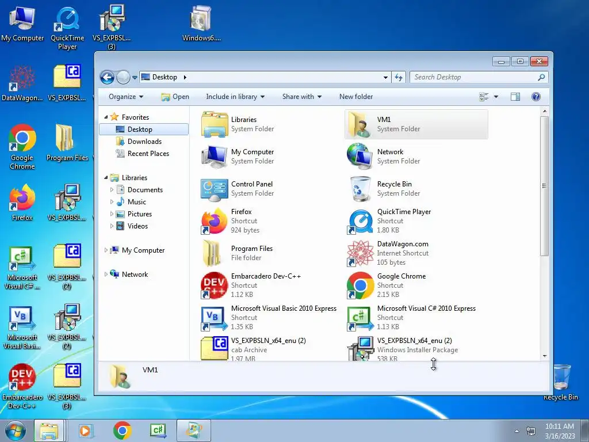Viewport: 589px width, 442px height.
Task: Select Recycle Bin icon in file list
Action: (x=359, y=189)
